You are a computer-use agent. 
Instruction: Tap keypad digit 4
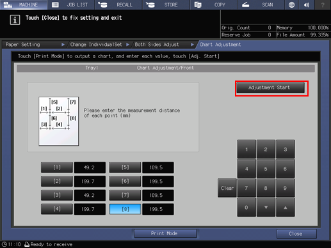(246, 169)
